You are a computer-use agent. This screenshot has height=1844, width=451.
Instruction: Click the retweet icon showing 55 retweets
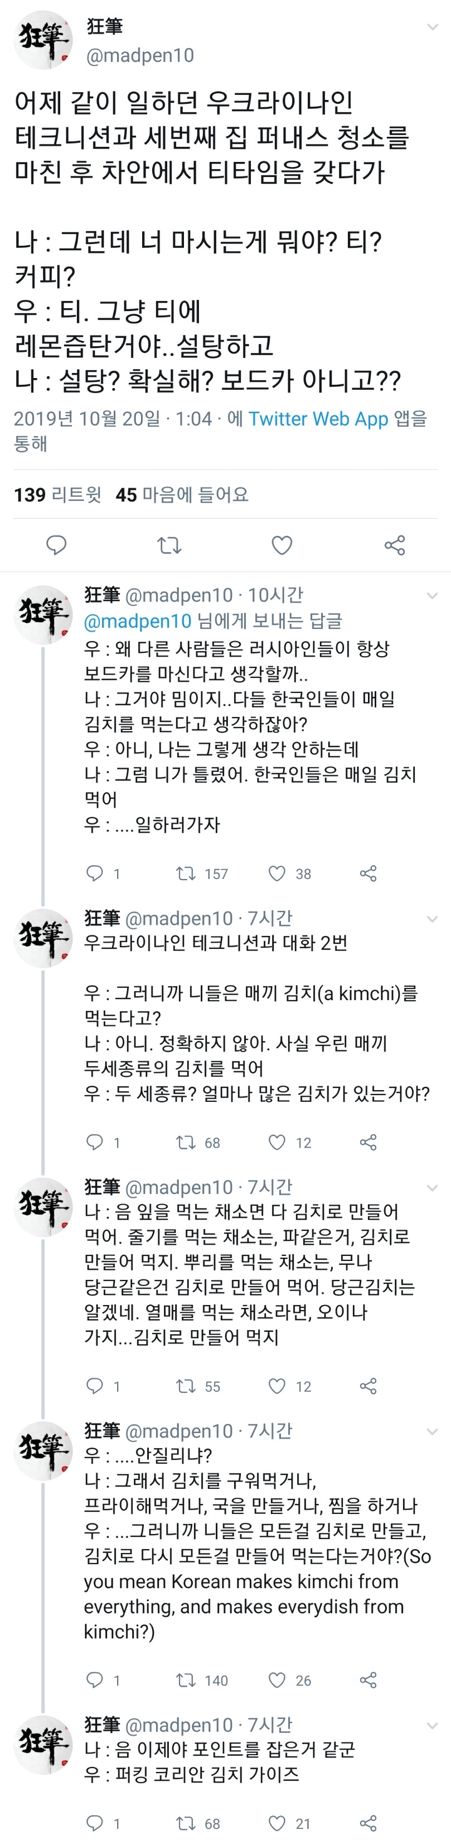click(186, 1386)
